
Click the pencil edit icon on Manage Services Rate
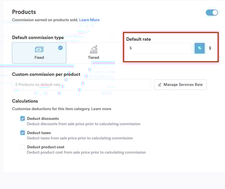point(159,85)
